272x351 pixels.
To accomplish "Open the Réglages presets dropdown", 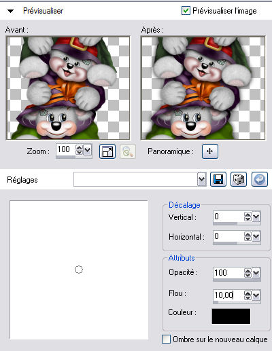I will click(201, 180).
